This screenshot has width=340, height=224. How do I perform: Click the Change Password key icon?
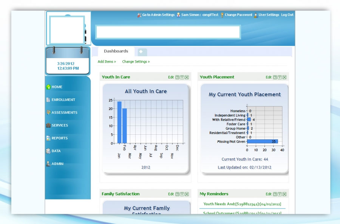222,15
